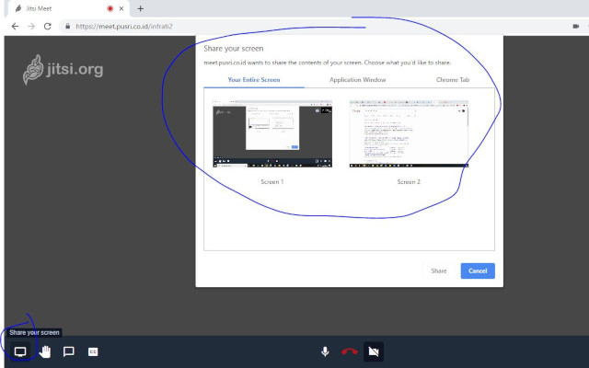Switch to Your Entire Screen tab
Image resolution: width=589 pixels, height=368 pixels.
pyautogui.click(x=254, y=80)
